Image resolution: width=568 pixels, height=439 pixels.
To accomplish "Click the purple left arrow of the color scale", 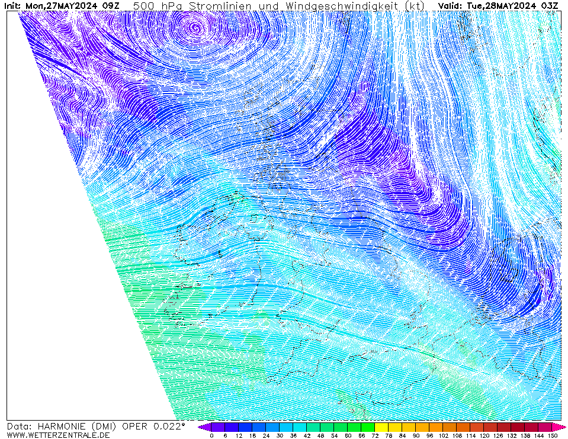I will (x=205, y=427).
